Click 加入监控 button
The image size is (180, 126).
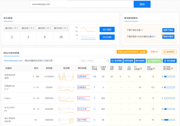point(107,29)
